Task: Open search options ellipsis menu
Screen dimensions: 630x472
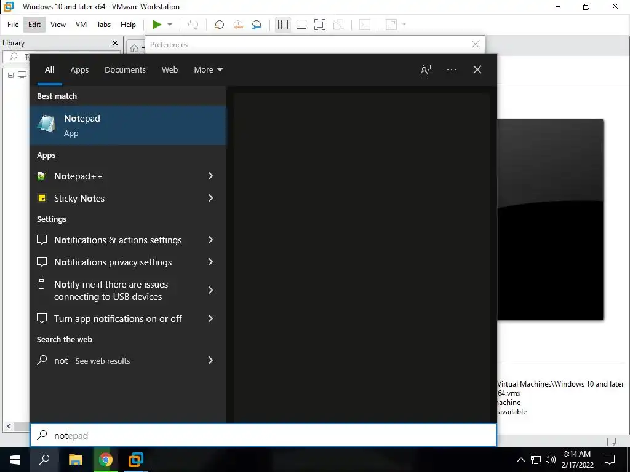Action: click(452, 70)
